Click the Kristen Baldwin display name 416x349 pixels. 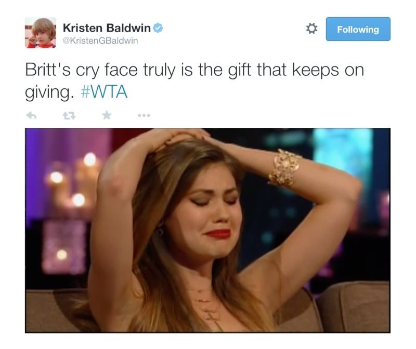[107, 28]
